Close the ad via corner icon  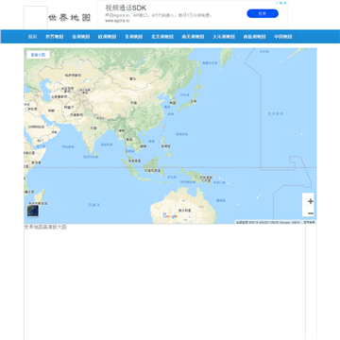(x=284, y=3)
